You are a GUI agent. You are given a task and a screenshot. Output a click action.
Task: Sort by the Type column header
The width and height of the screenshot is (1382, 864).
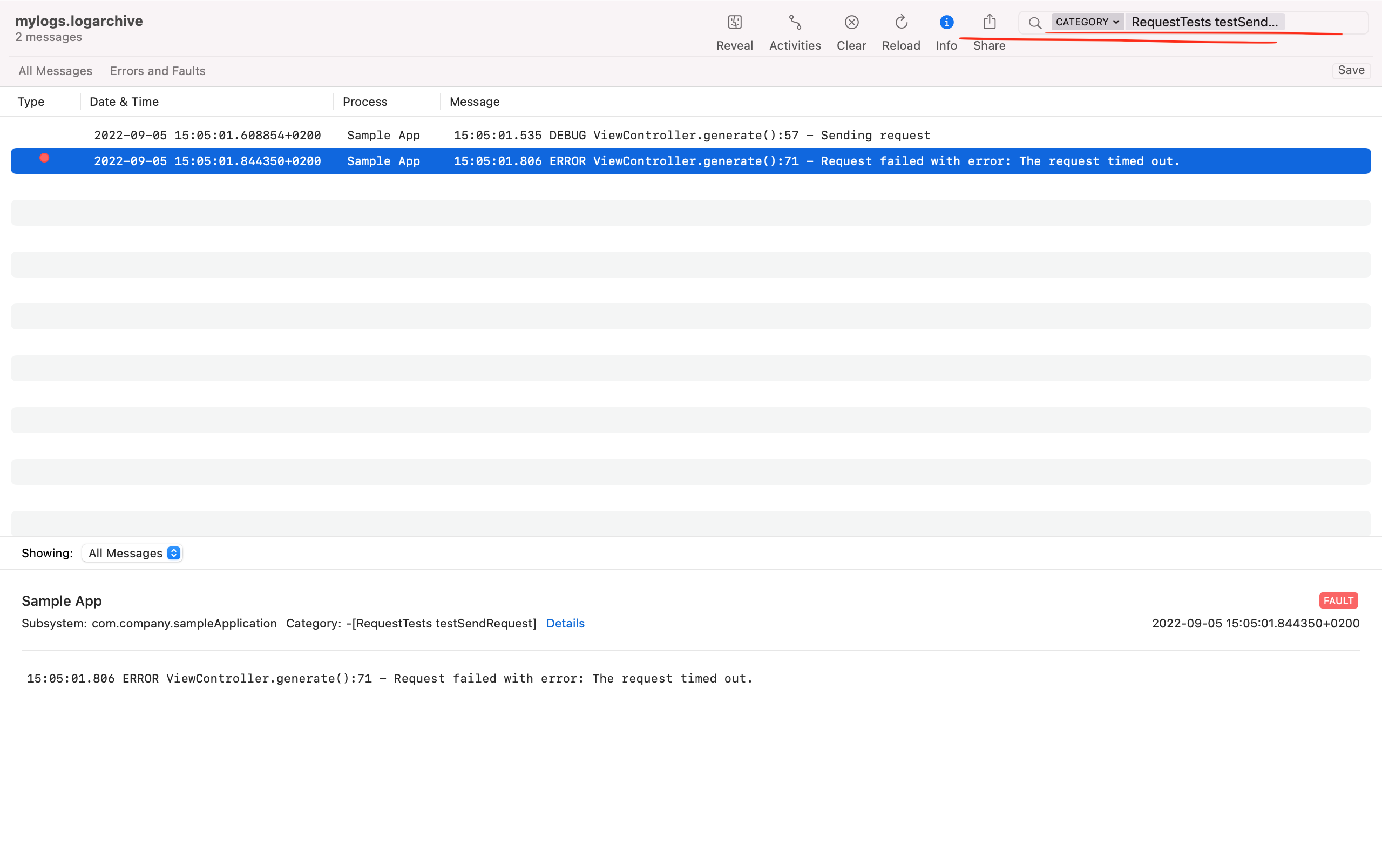(31, 102)
